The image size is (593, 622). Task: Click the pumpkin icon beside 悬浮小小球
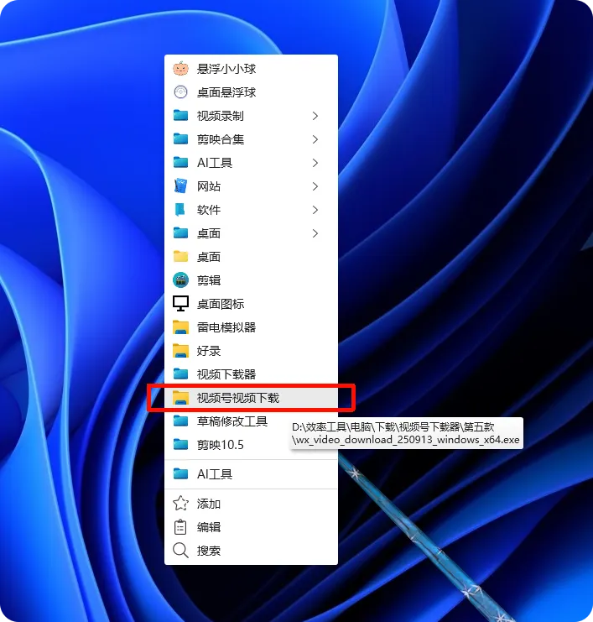pos(181,69)
